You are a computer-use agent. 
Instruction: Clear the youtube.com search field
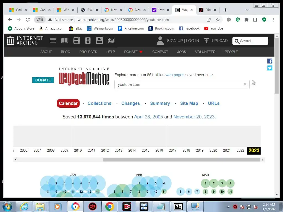coord(245,84)
